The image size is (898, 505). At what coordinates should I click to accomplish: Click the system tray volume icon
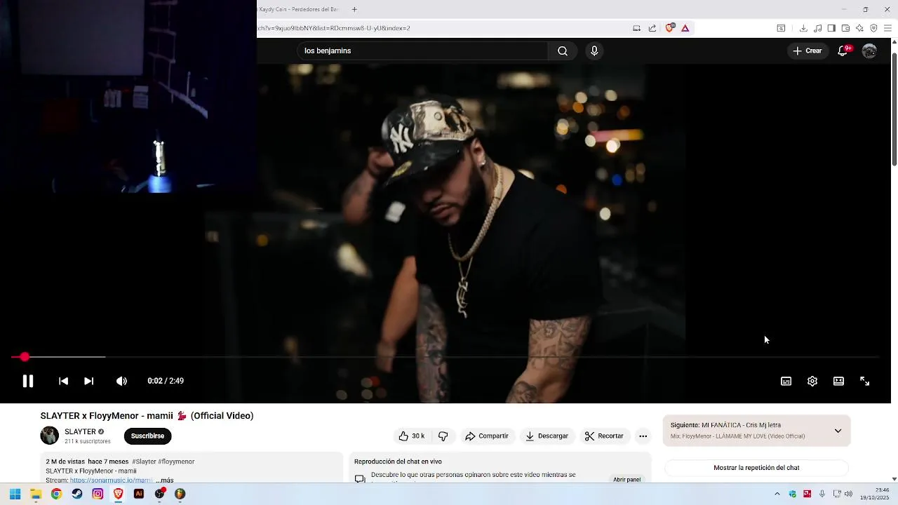tap(849, 494)
